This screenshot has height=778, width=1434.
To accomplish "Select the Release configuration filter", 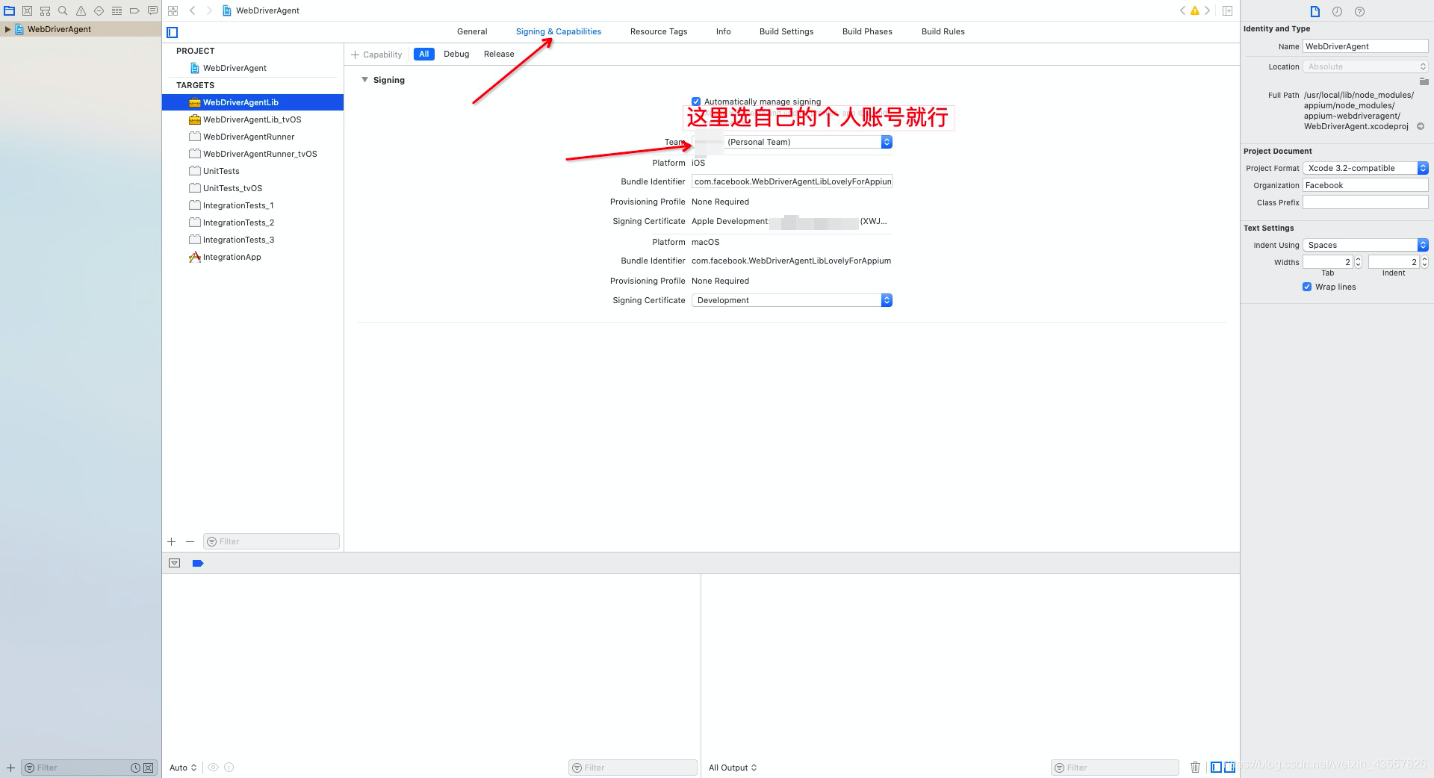I will pyautogui.click(x=499, y=54).
